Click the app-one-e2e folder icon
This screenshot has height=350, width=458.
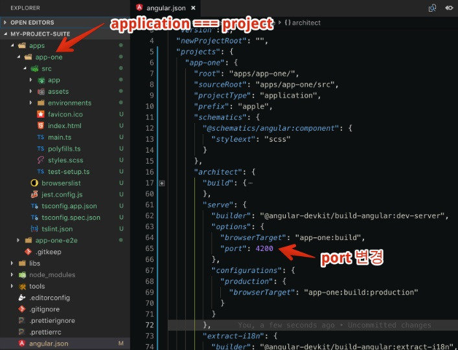pos(29,240)
